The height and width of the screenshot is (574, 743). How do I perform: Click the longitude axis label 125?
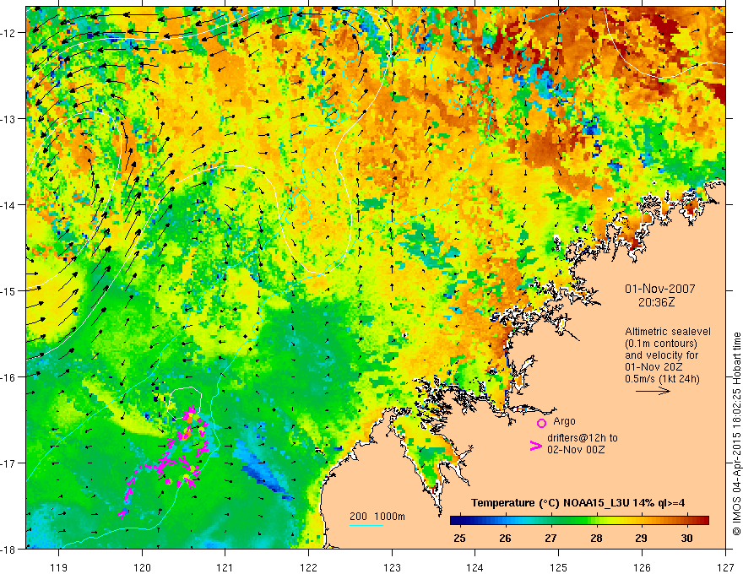[559, 567]
